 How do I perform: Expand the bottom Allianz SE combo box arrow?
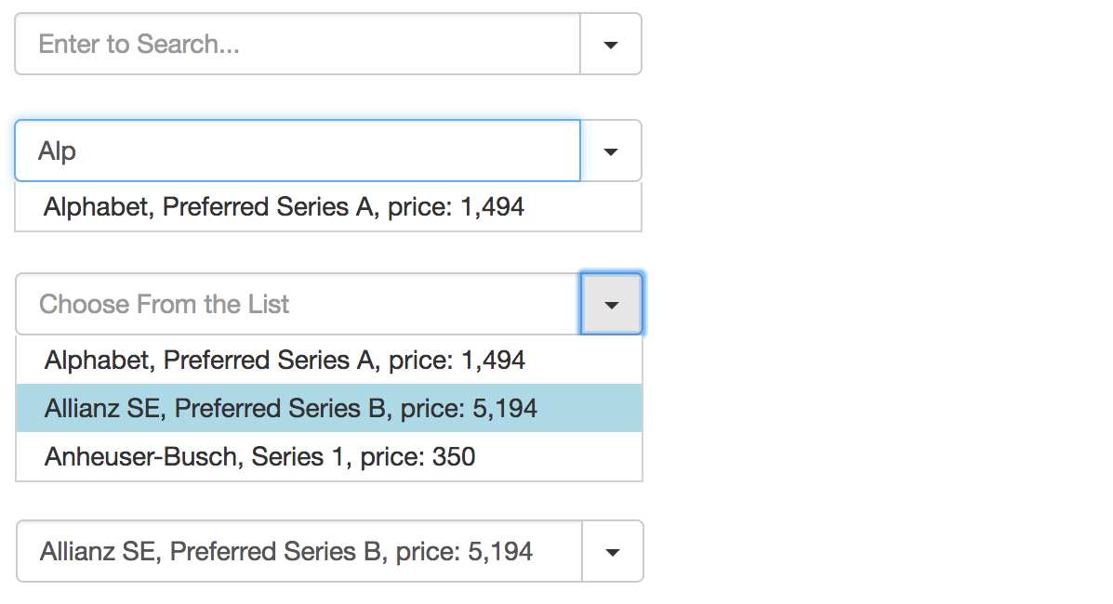point(613,551)
